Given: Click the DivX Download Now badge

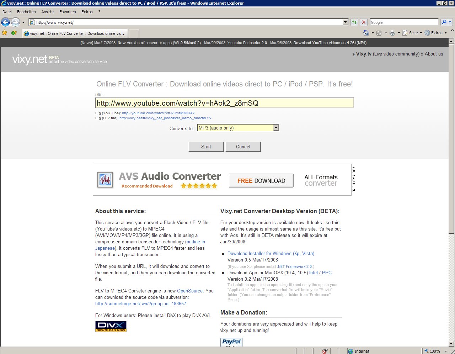Looking at the screenshot, I should [x=111, y=327].
